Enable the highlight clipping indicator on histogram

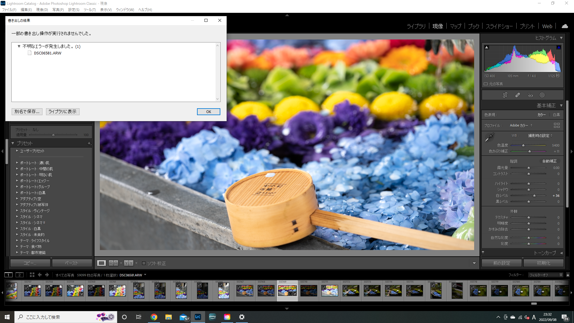tap(559, 47)
